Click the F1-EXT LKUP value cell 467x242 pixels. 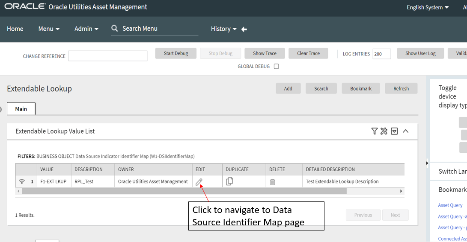click(54, 181)
